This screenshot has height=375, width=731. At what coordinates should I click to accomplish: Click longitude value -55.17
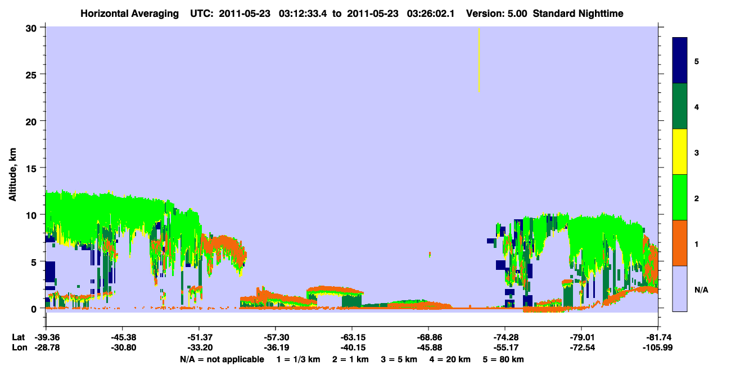click(x=505, y=348)
